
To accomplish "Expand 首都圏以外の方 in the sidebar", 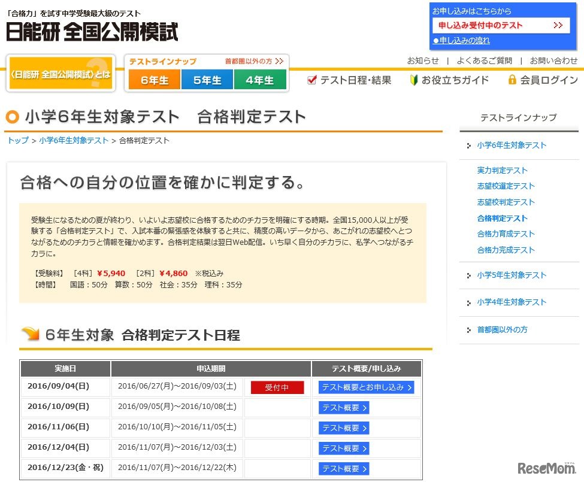I will click(x=502, y=330).
